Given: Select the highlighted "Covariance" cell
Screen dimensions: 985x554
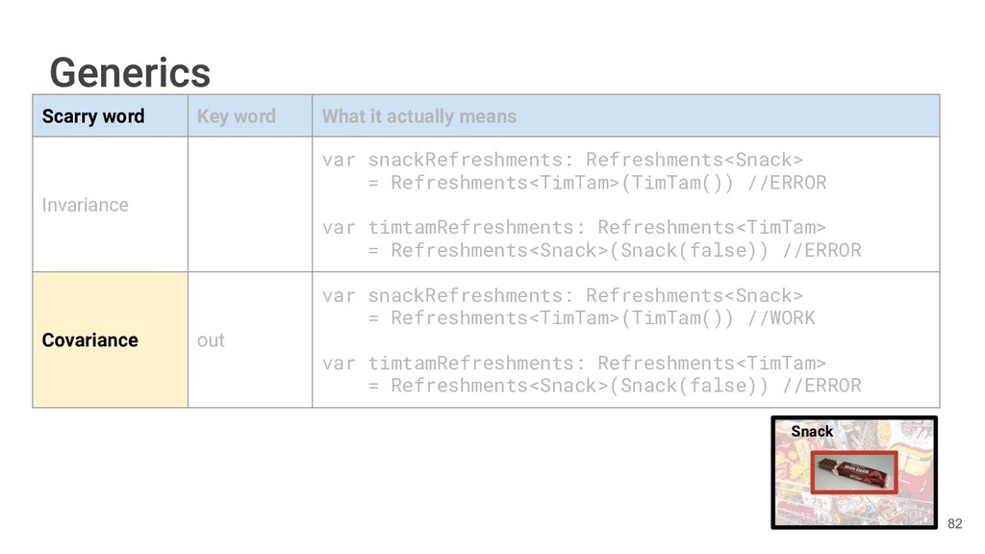Looking at the screenshot, I should coord(90,340).
